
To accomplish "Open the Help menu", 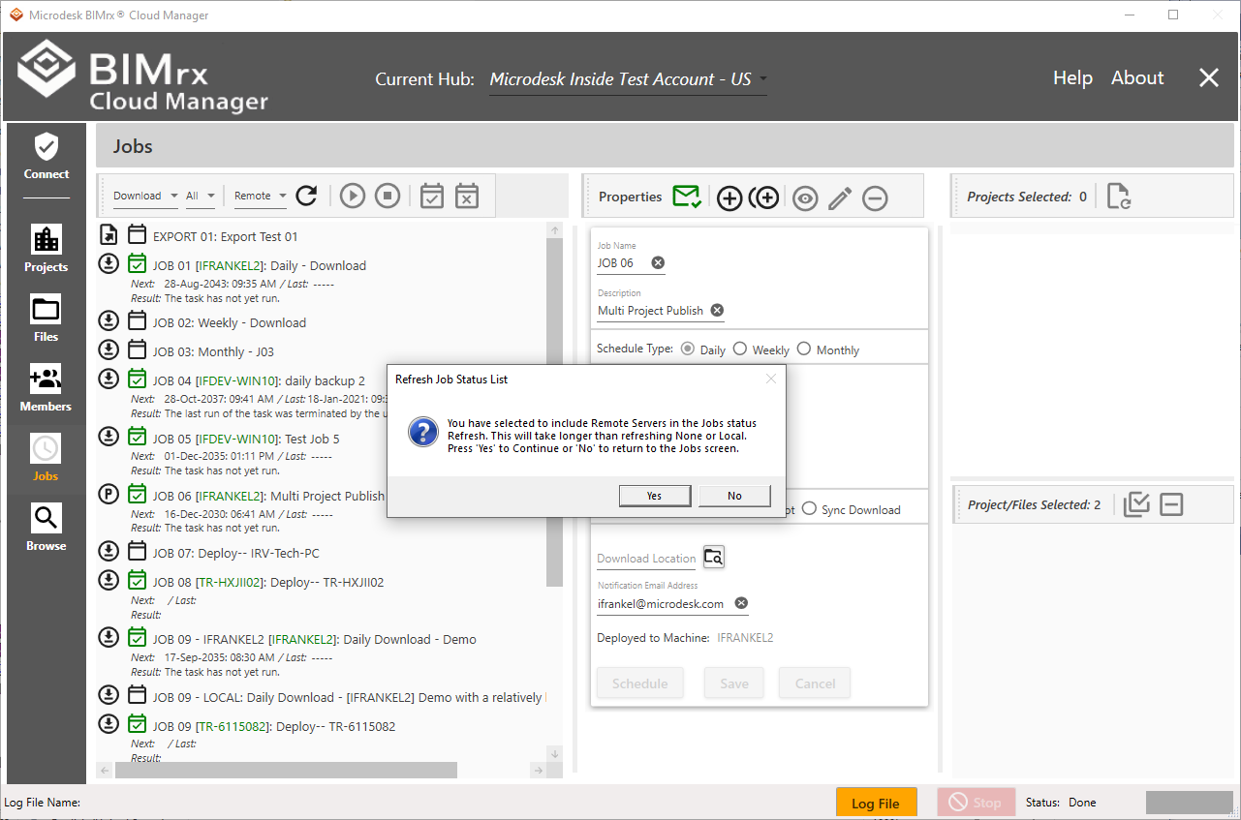I will click(1072, 78).
